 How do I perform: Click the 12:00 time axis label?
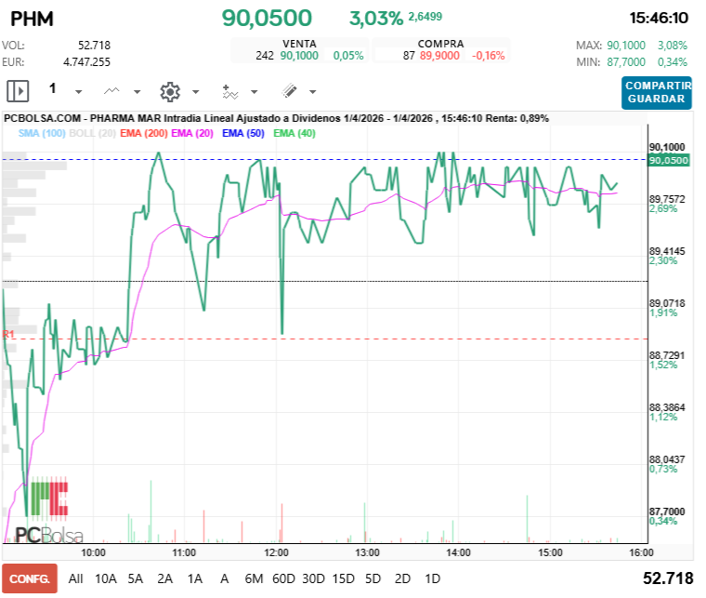point(276,552)
